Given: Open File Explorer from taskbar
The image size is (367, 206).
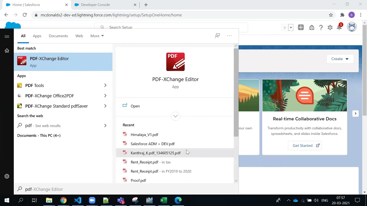Looking at the screenshot, I should [49, 200].
